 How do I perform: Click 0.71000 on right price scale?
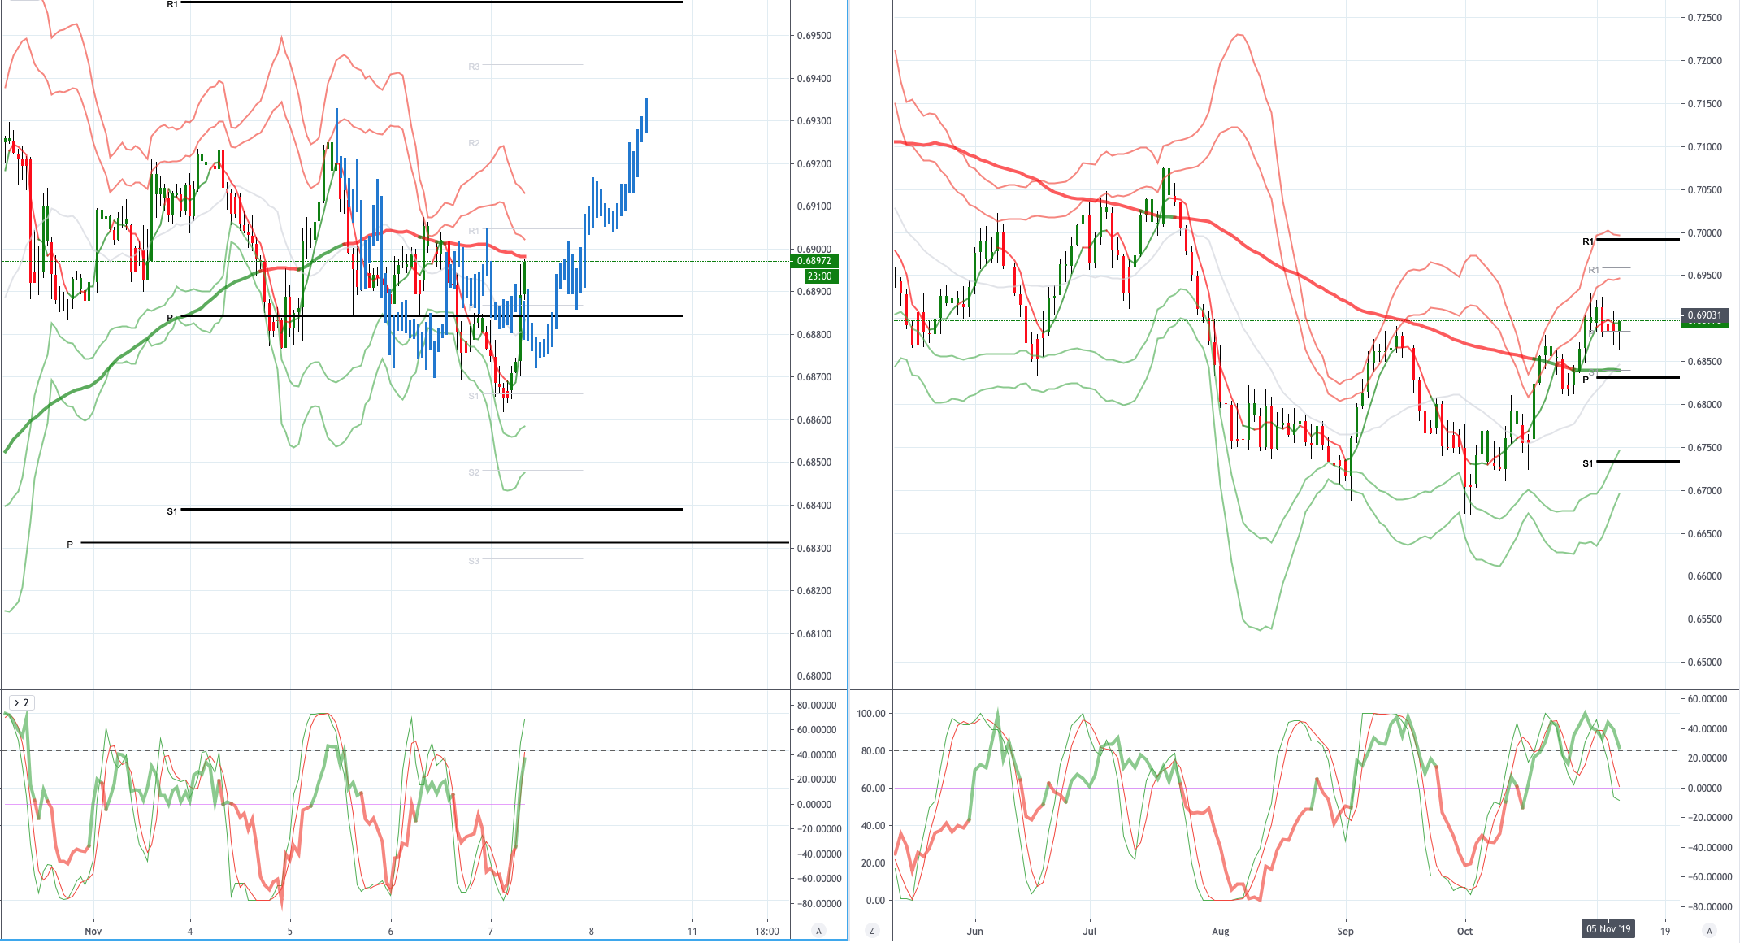click(1705, 147)
